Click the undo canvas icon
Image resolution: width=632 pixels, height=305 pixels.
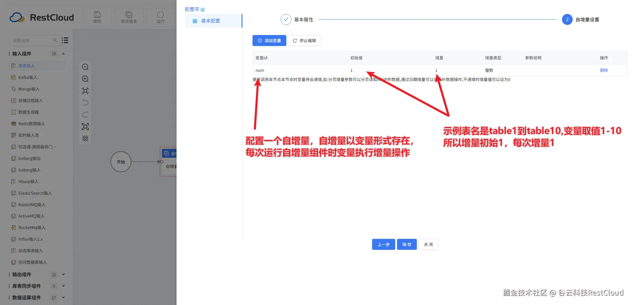85,103
